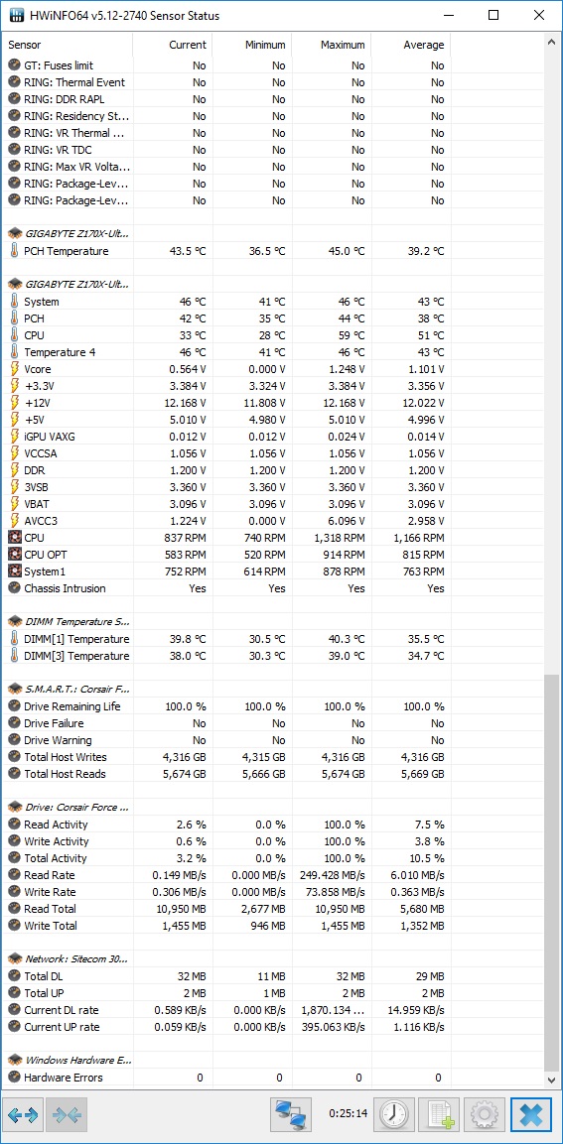
Task: Open the network remote monitoring icon
Action: tap(291, 1115)
